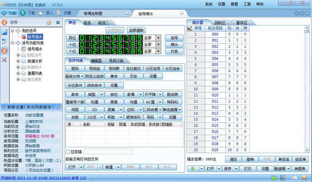The image size is (312, 182).
Task: Toggle the 总容错 checkbox
Action: pyautogui.click(x=68, y=152)
